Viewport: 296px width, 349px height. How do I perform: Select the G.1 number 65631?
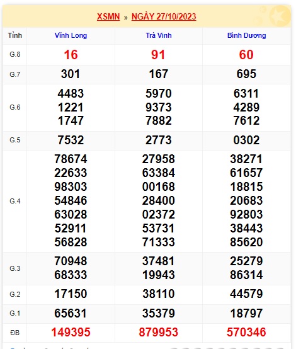click(71, 313)
